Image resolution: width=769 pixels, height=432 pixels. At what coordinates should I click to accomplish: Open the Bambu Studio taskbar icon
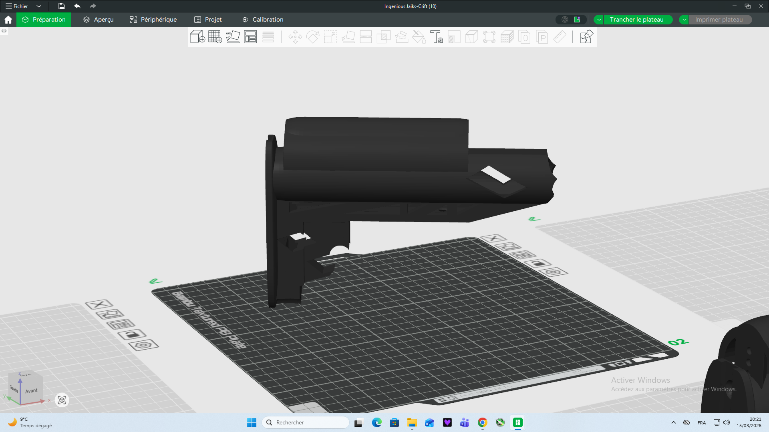click(518, 422)
